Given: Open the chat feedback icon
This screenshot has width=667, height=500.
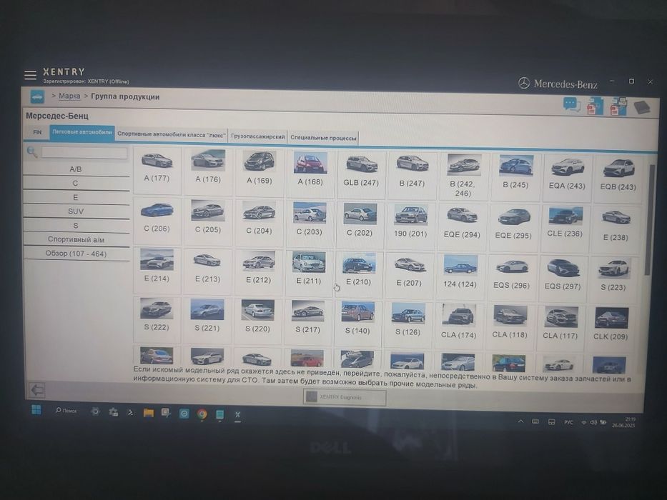Looking at the screenshot, I should pyautogui.click(x=572, y=104).
